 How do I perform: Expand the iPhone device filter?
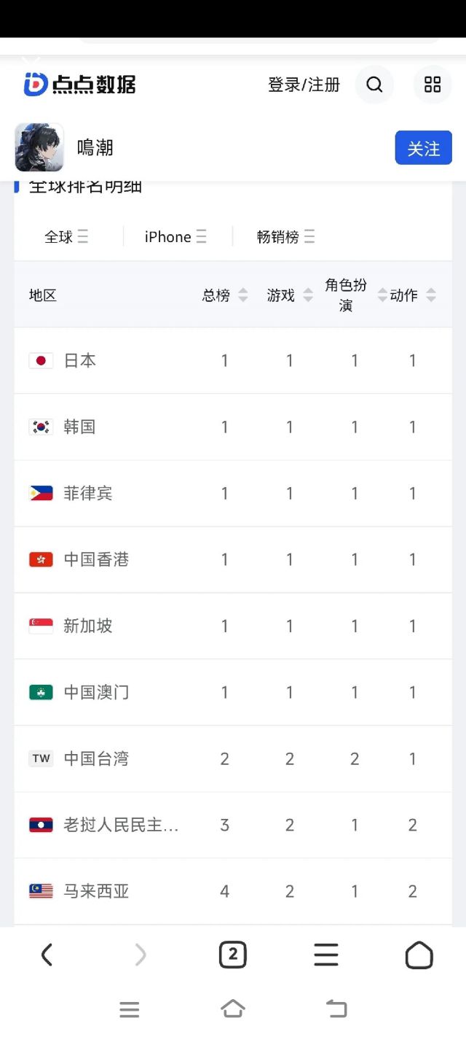[175, 236]
